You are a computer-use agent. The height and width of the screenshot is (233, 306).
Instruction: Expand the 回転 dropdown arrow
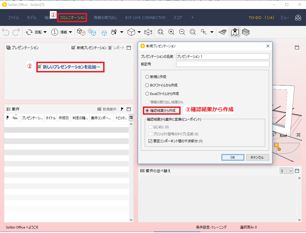(45, 32)
